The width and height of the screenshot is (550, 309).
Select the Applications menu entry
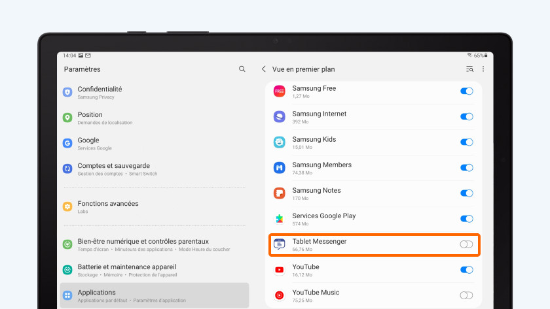155,296
